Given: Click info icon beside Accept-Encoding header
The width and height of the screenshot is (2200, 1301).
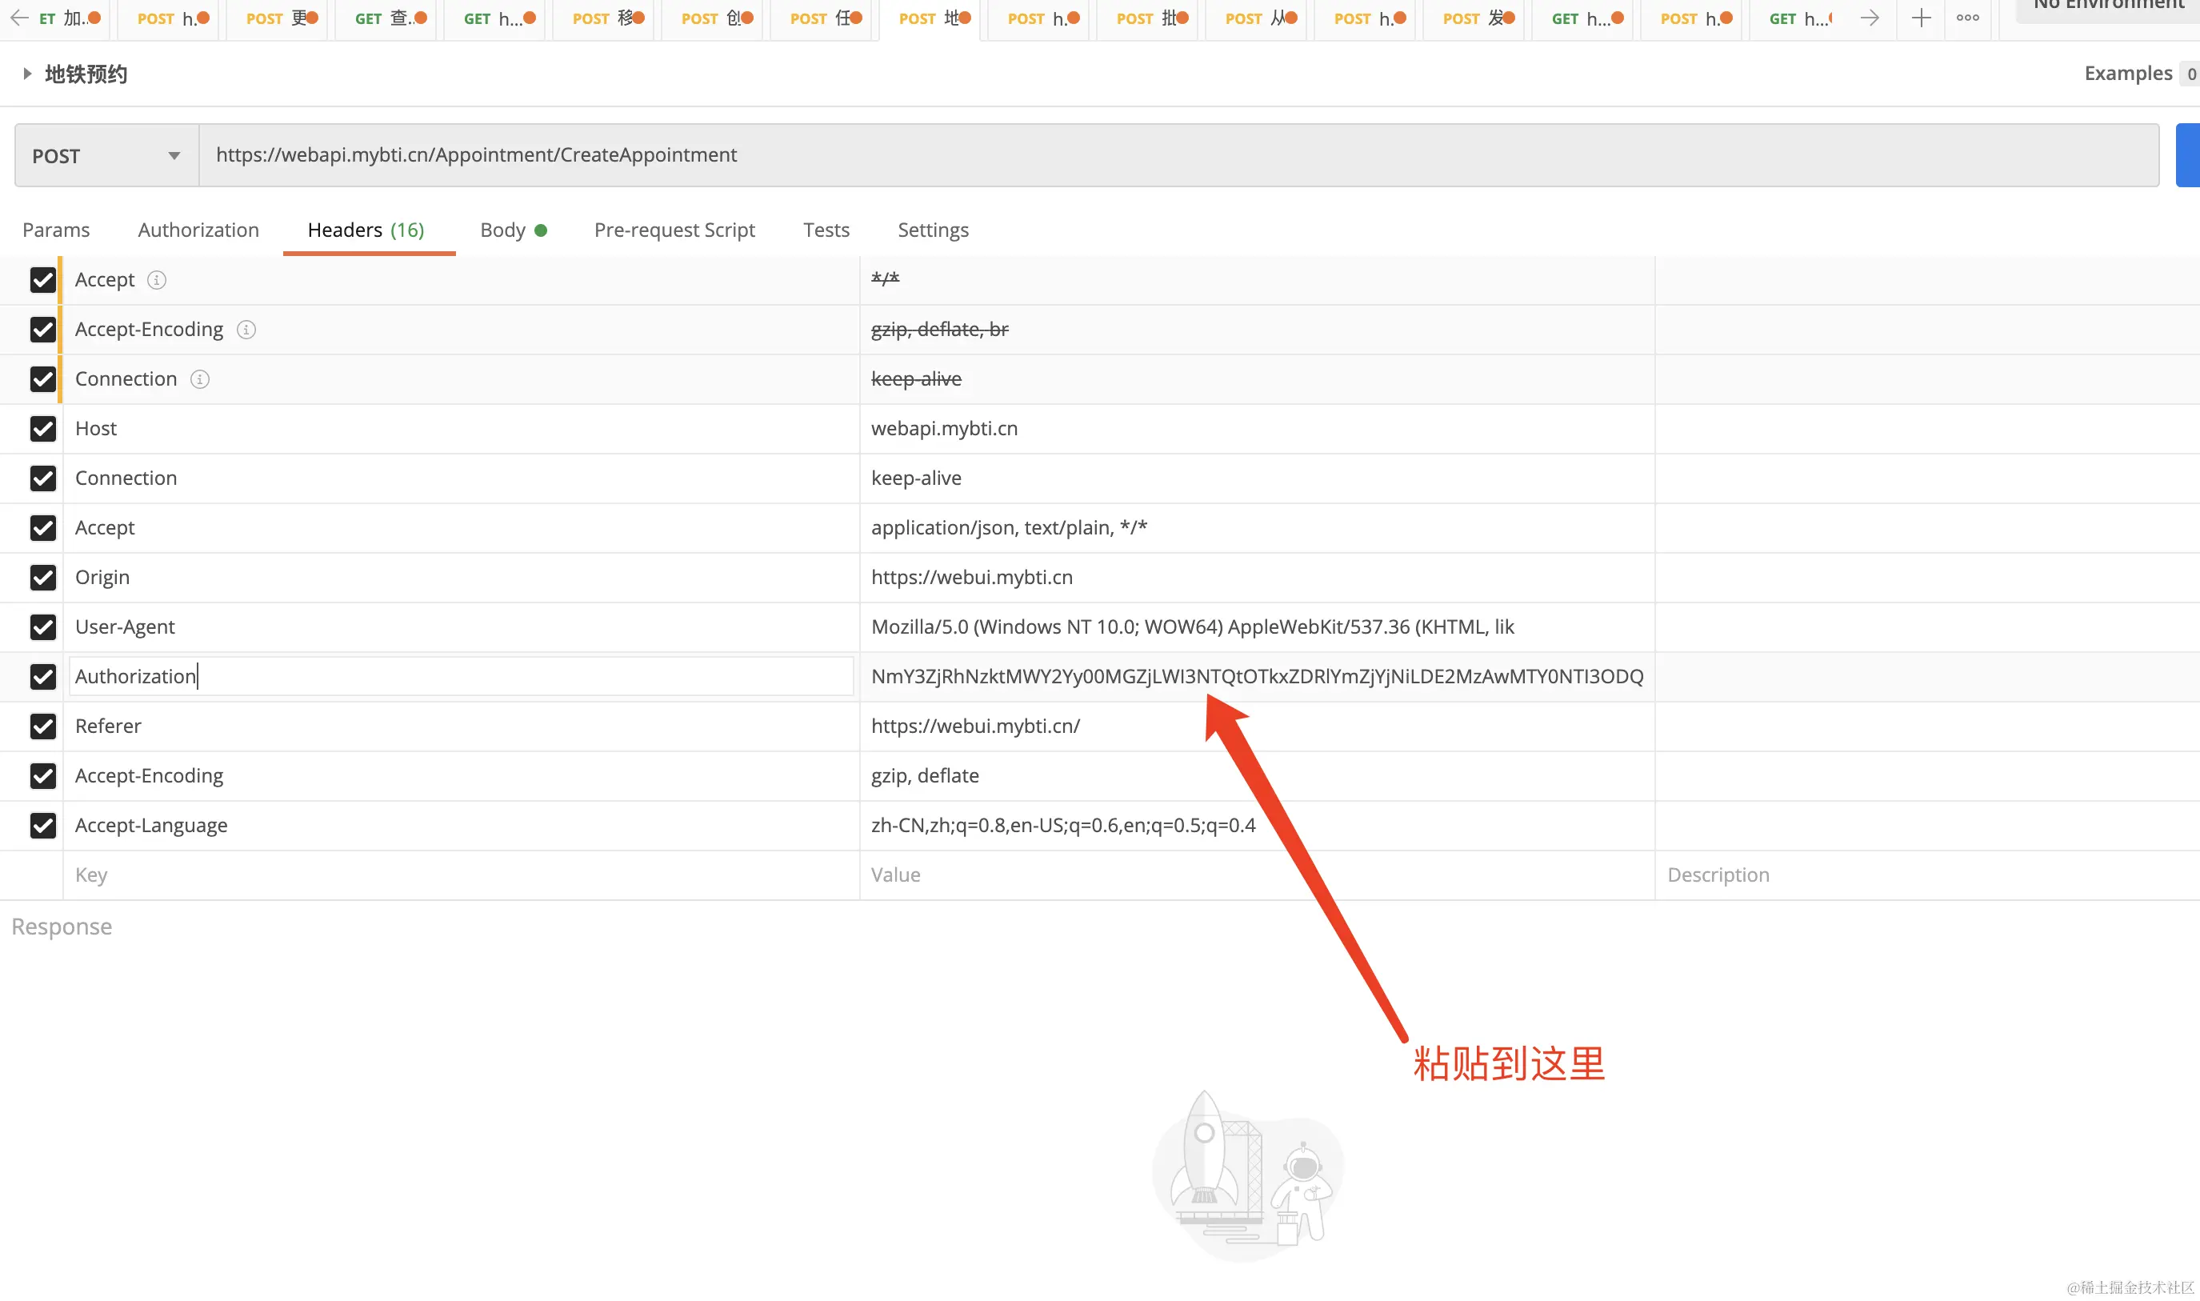Looking at the screenshot, I should tap(246, 330).
